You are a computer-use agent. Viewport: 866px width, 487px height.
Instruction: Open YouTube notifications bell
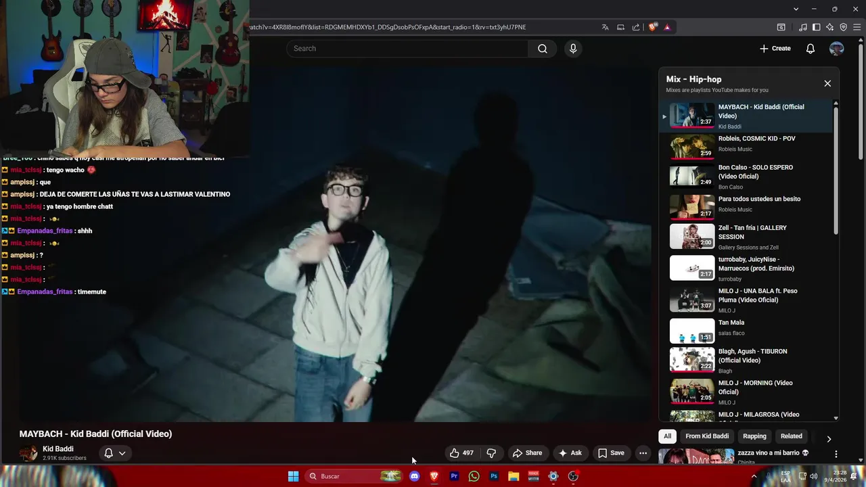pyautogui.click(x=810, y=49)
